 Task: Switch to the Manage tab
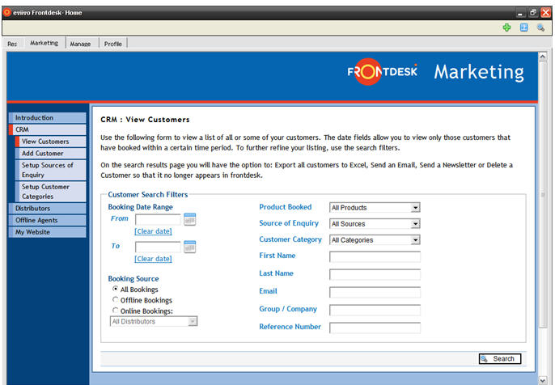point(80,44)
